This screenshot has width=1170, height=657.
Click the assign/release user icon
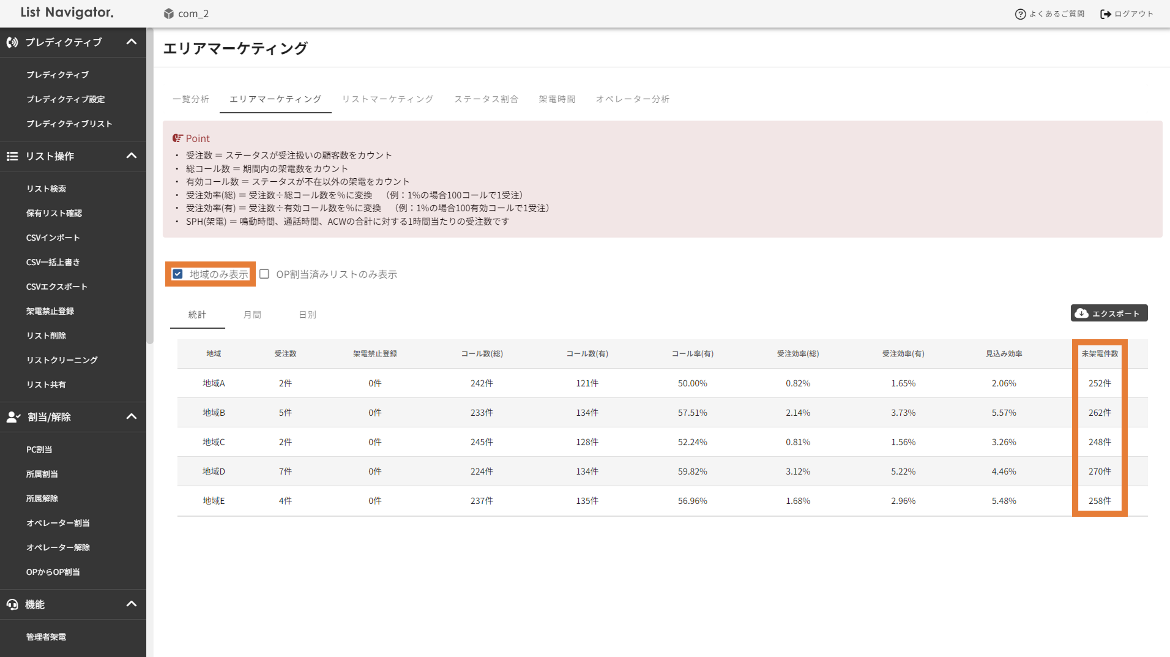[13, 417]
